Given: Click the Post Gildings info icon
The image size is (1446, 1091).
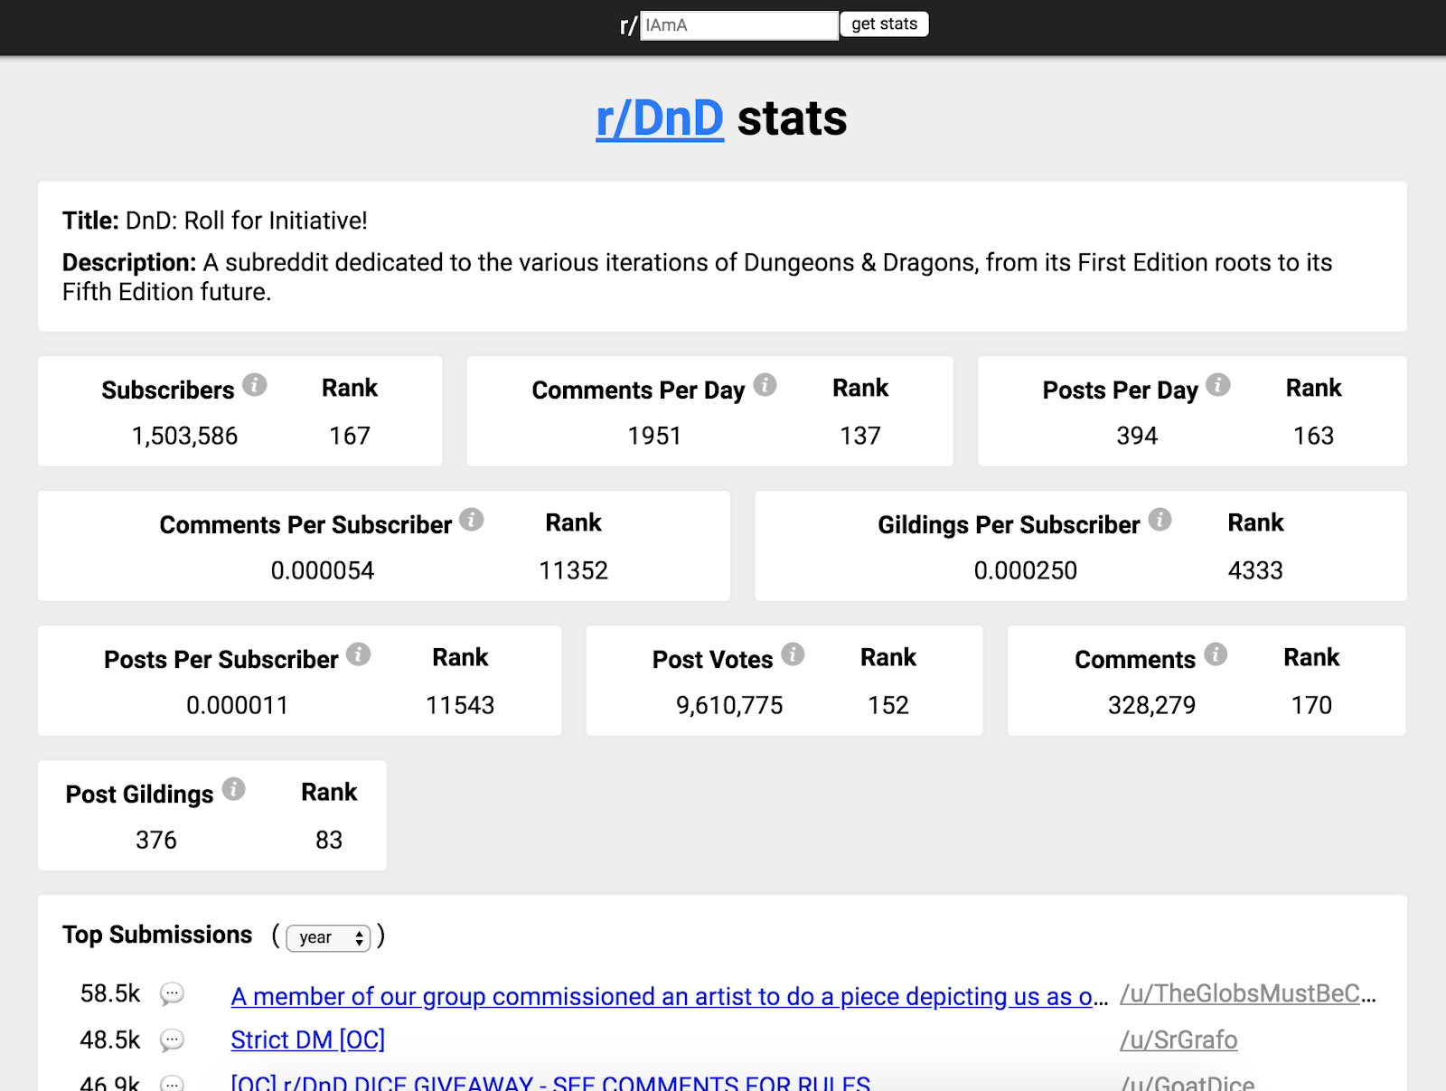Looking at the screenshot, I should [234, 789].
